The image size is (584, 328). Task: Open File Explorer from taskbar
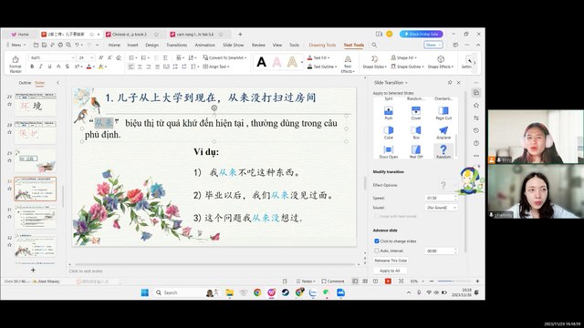pos(229,292)
